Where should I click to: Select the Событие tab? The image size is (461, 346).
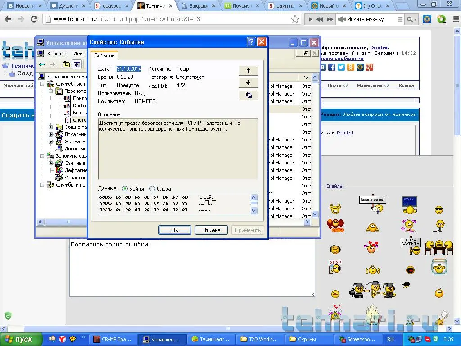tap(104, 55)
